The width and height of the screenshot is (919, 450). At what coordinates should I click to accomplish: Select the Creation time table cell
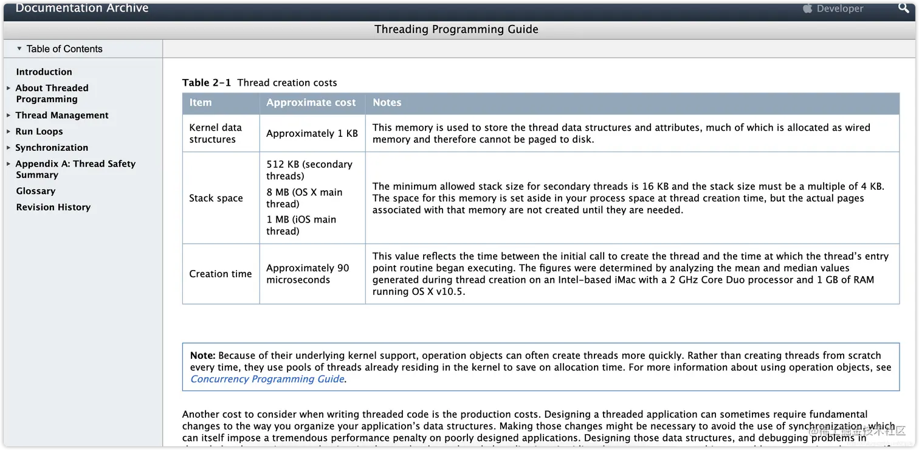(x=220, y=274)
